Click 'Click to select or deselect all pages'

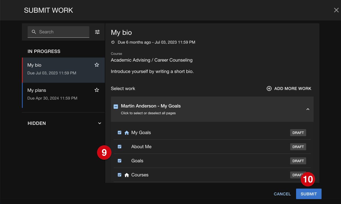coord(148,113)
